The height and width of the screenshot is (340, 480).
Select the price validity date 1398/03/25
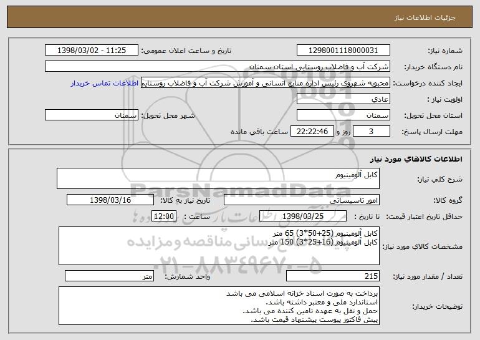[303, 216]
